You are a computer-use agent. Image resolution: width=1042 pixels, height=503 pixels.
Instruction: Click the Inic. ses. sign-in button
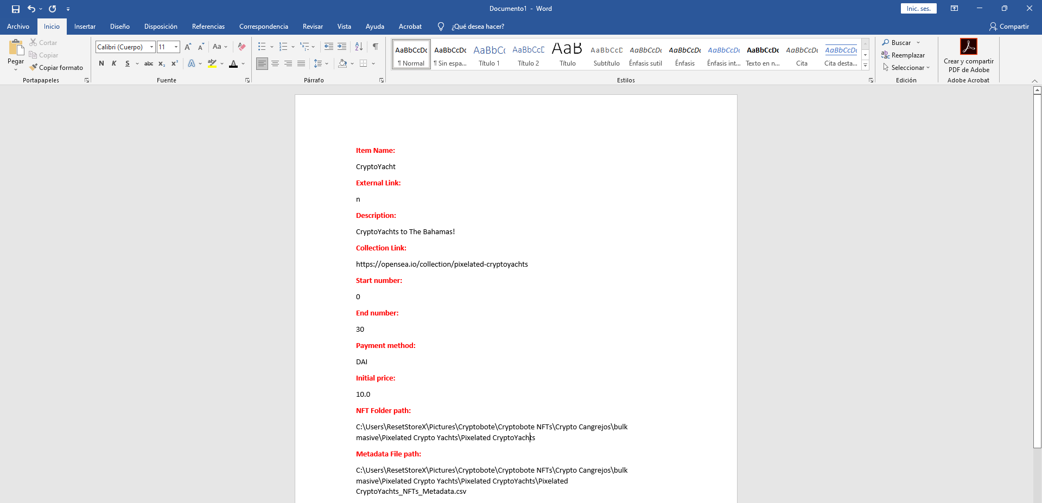[x=918, y=9]
